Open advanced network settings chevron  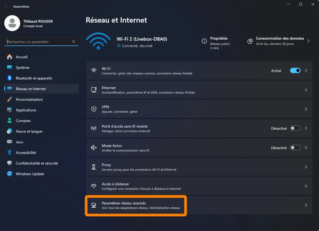point(306,205)
